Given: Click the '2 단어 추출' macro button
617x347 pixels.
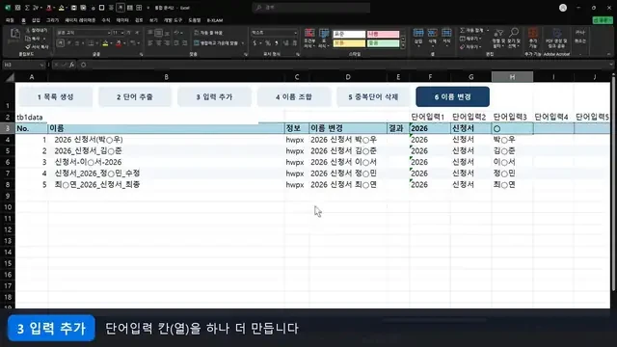Looking at the screenshot, I should pyautogui.click(x=135, y=96).
